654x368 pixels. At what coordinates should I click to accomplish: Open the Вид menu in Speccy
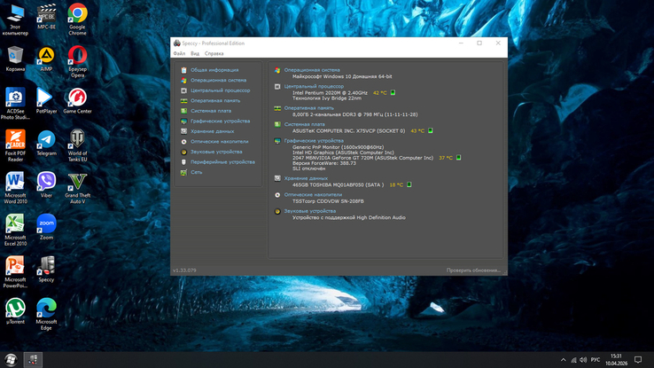(195, 53)
